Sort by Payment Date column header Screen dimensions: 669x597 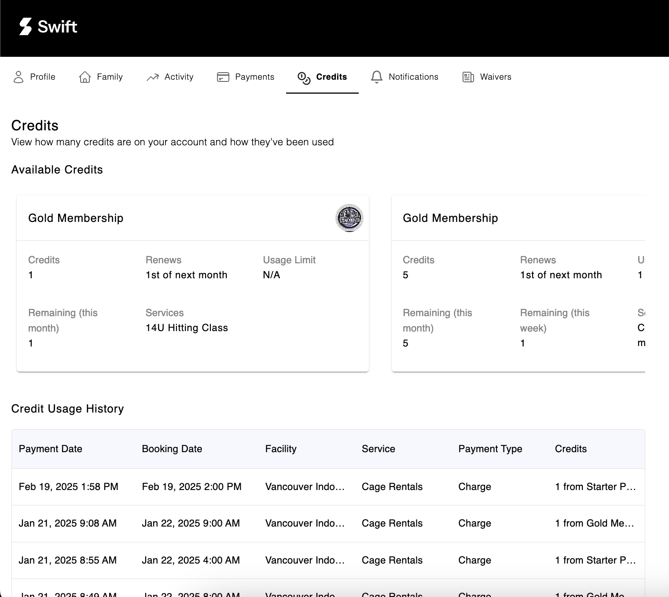pos(51,449)
